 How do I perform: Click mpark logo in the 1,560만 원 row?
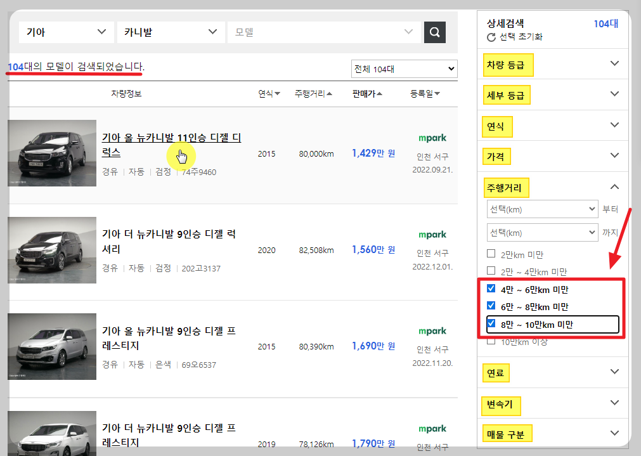point(432,235)
